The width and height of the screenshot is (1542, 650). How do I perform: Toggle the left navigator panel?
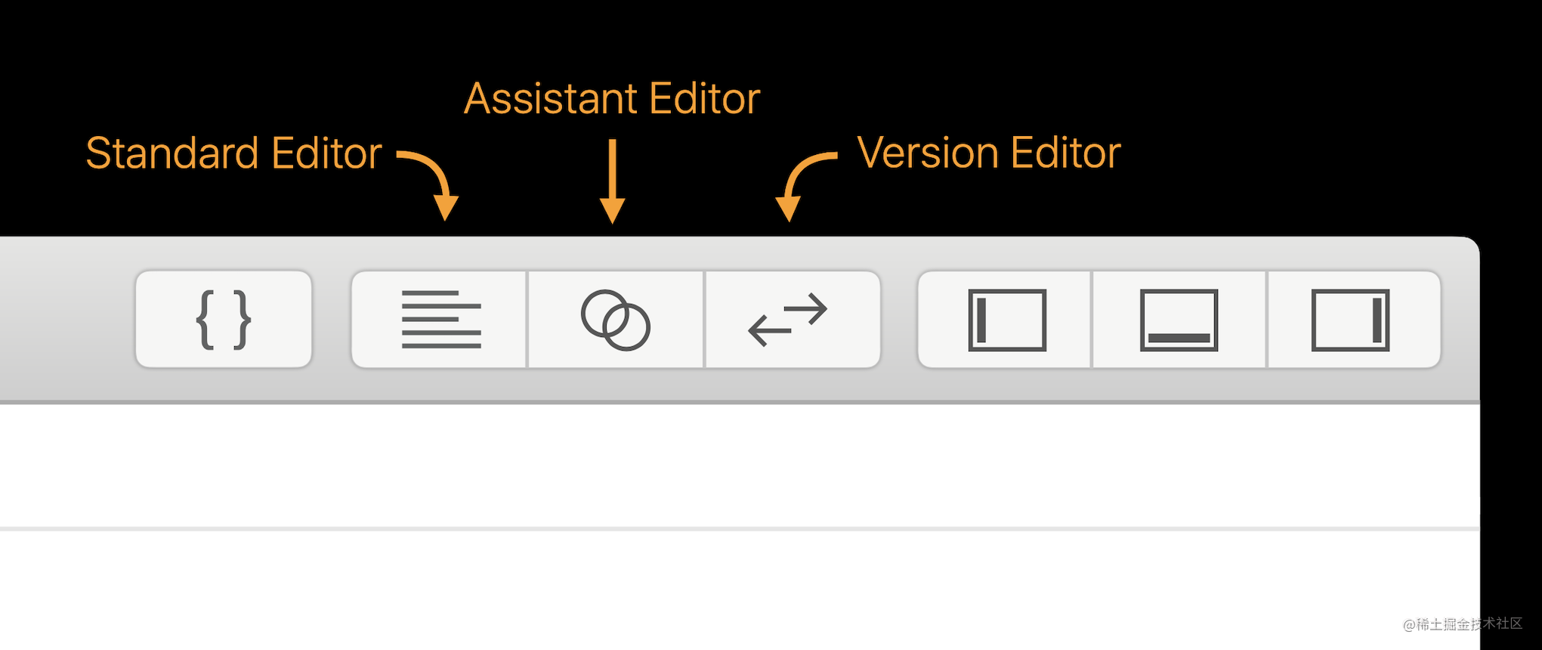[1005, 320]
